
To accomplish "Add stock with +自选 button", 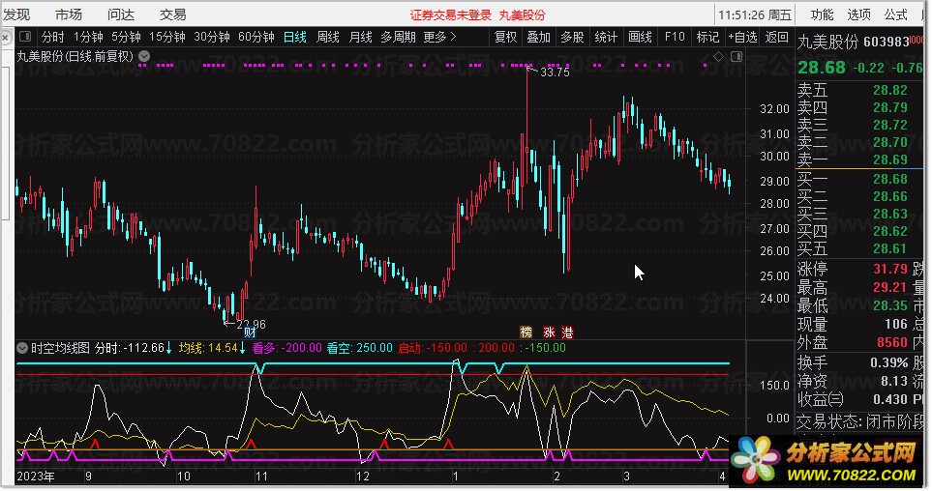I will [x=742, y=37].
